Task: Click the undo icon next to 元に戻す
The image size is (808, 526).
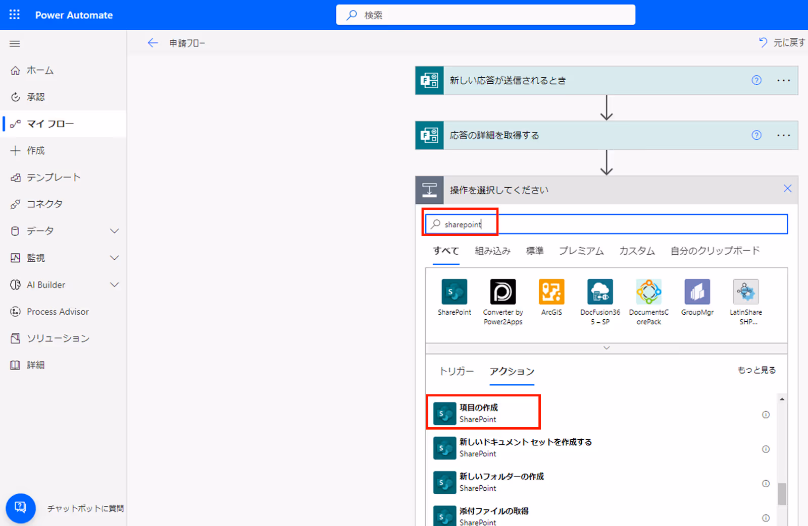Action: [763, 42]
